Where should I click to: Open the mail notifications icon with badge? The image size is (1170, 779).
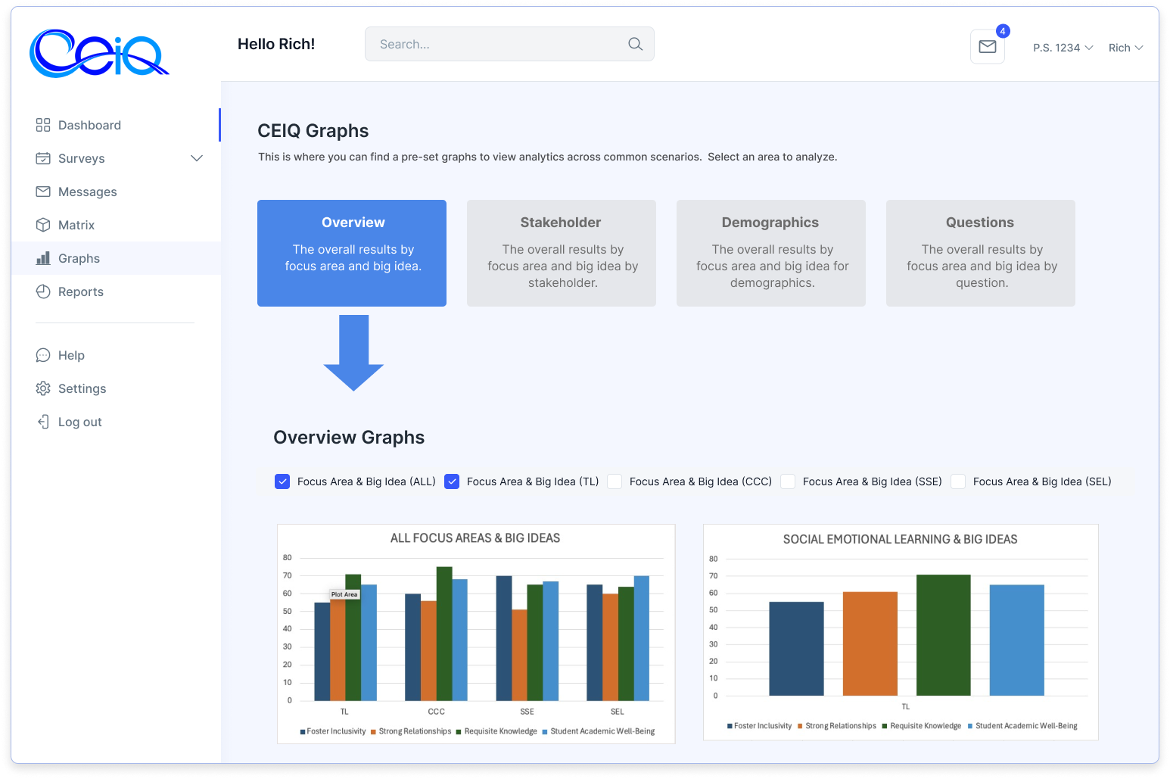click(987, 47)
